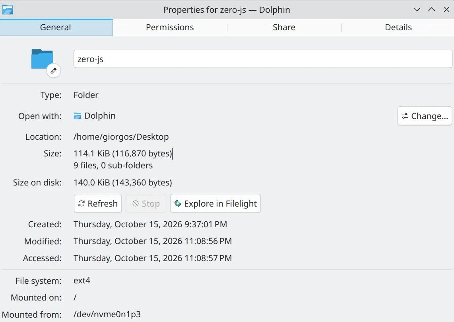
Task: Open the Share tab
Action: click(284, 27)
